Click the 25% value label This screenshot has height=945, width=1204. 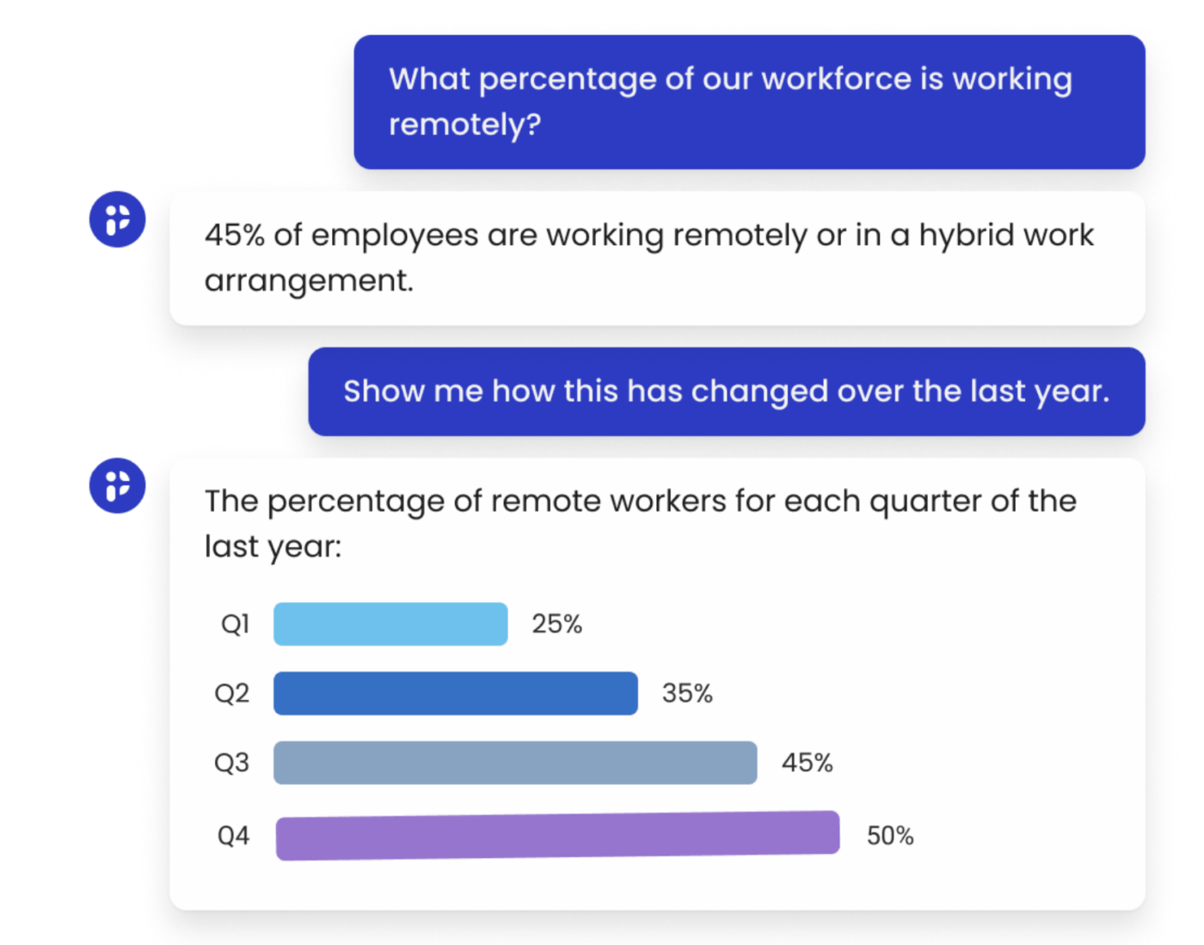(x=557, y=624)
